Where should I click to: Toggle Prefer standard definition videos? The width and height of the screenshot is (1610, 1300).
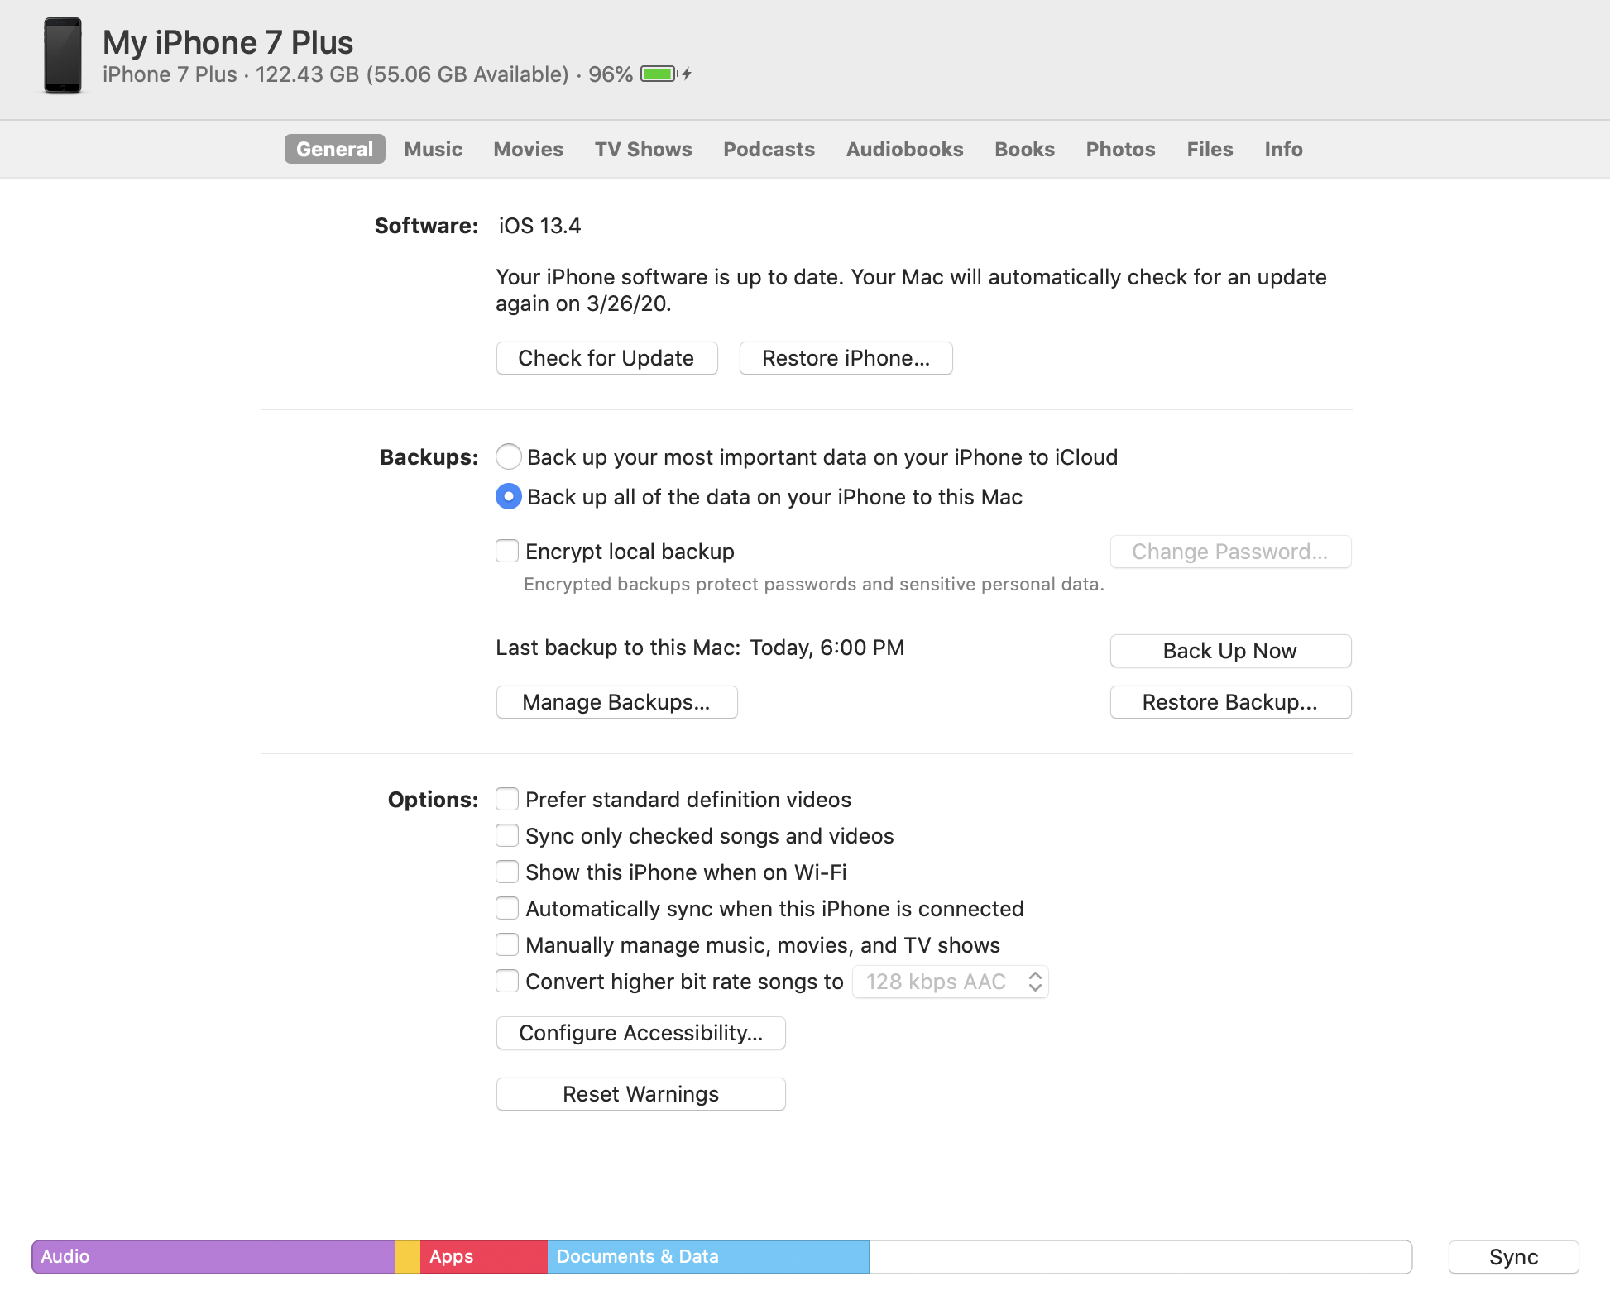pos(507,799)
